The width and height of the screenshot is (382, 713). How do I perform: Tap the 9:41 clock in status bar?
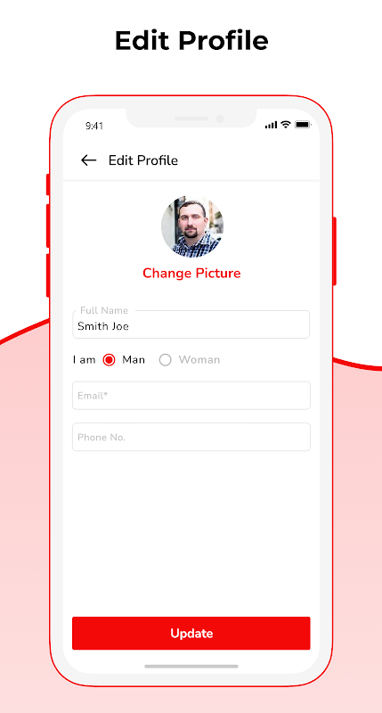point(94,126)
